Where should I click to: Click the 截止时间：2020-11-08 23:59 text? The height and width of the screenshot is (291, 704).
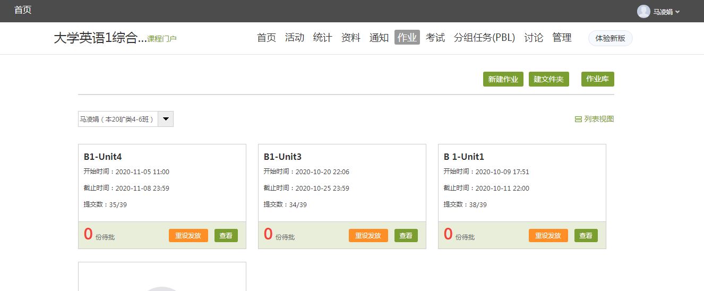[126, 188]
